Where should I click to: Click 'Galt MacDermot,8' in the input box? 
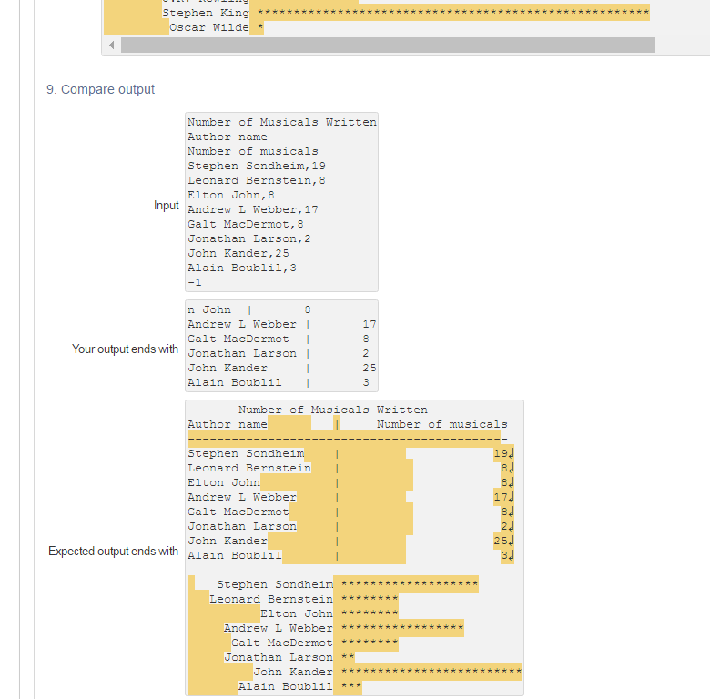coord(246,224)
